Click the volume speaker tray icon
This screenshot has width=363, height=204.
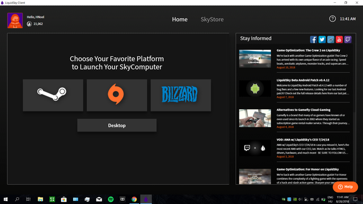(x=300, y=199)
